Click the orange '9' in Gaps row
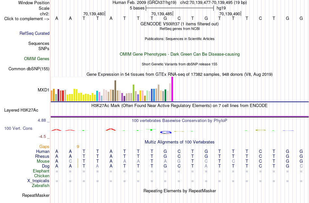This screenshot has height=203, width=309. pos(78,146)
